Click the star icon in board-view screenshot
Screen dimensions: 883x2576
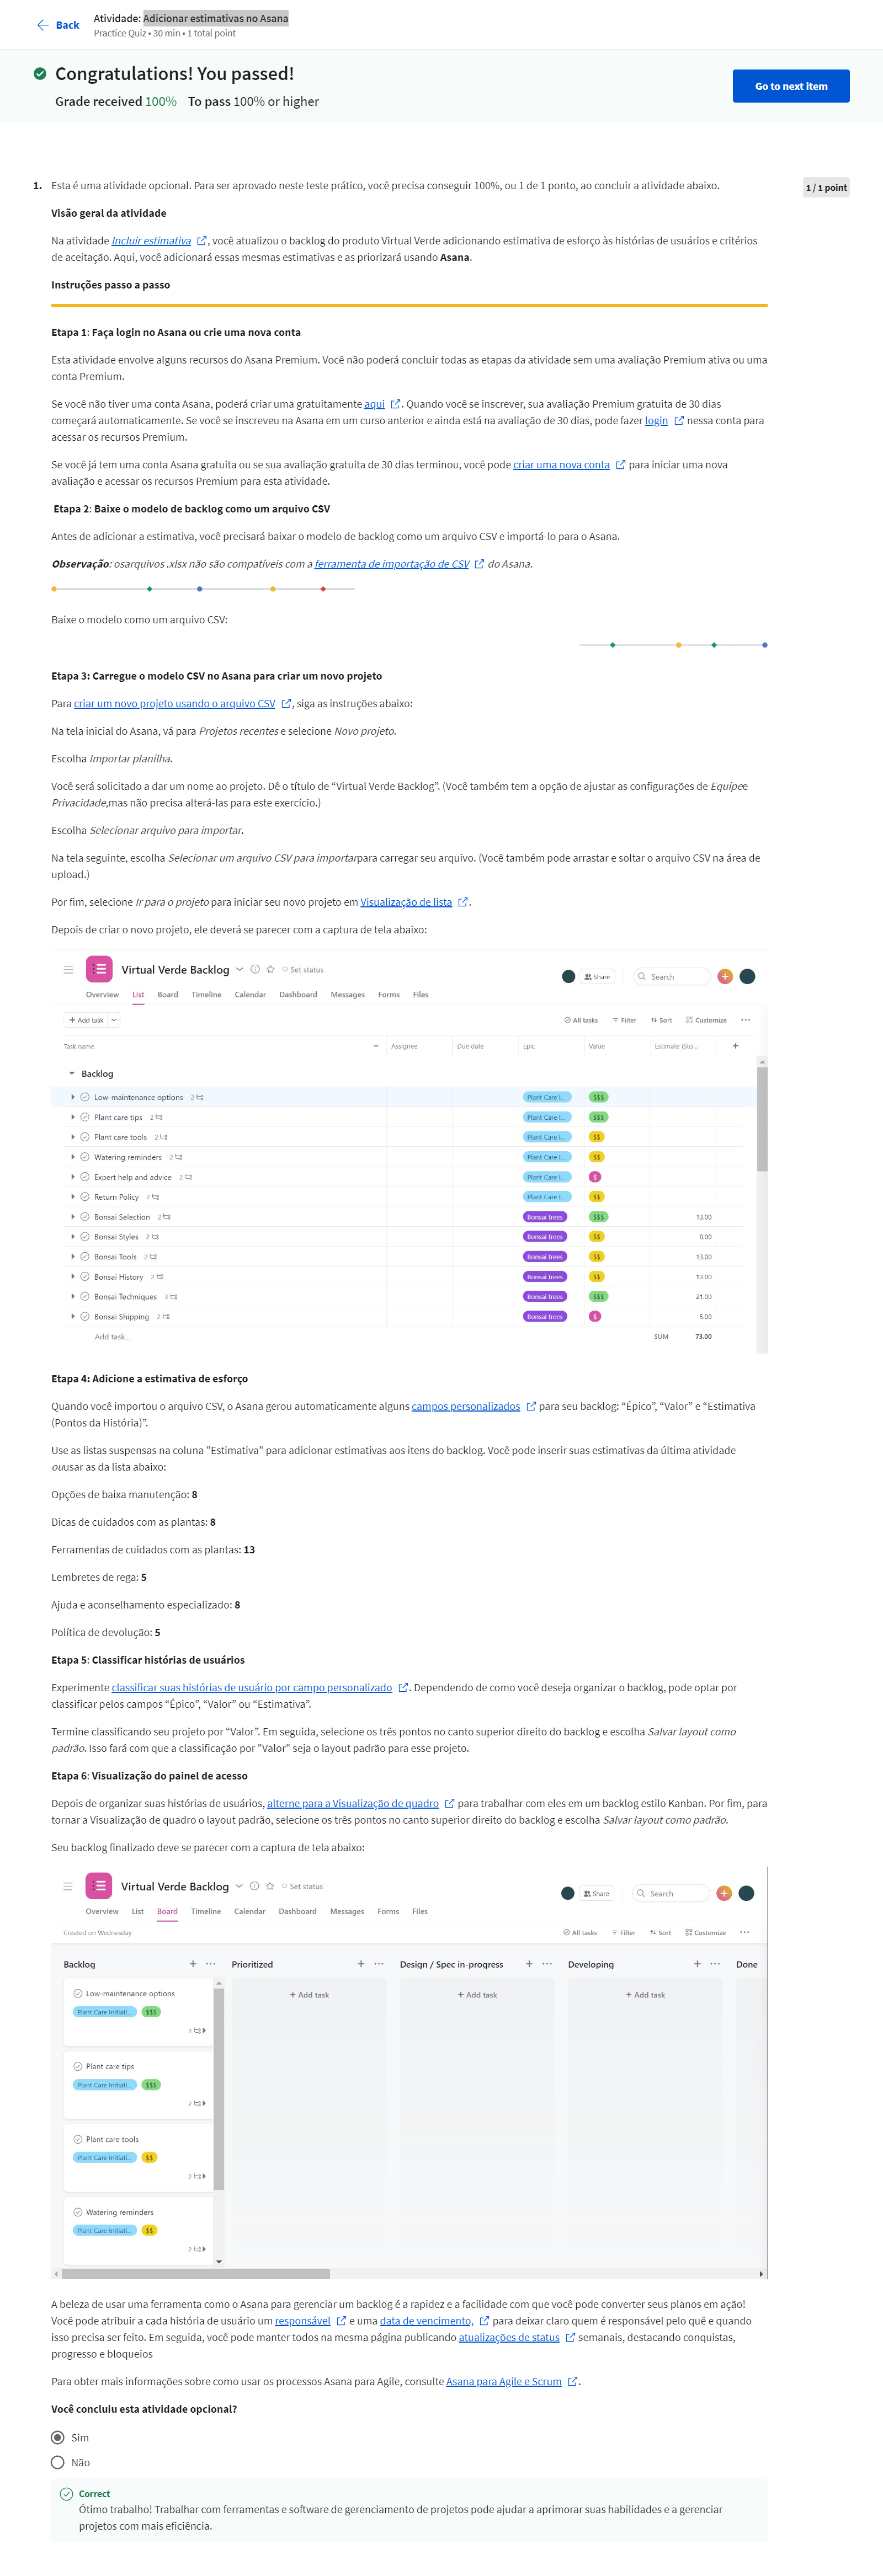tap(270, 1886)
